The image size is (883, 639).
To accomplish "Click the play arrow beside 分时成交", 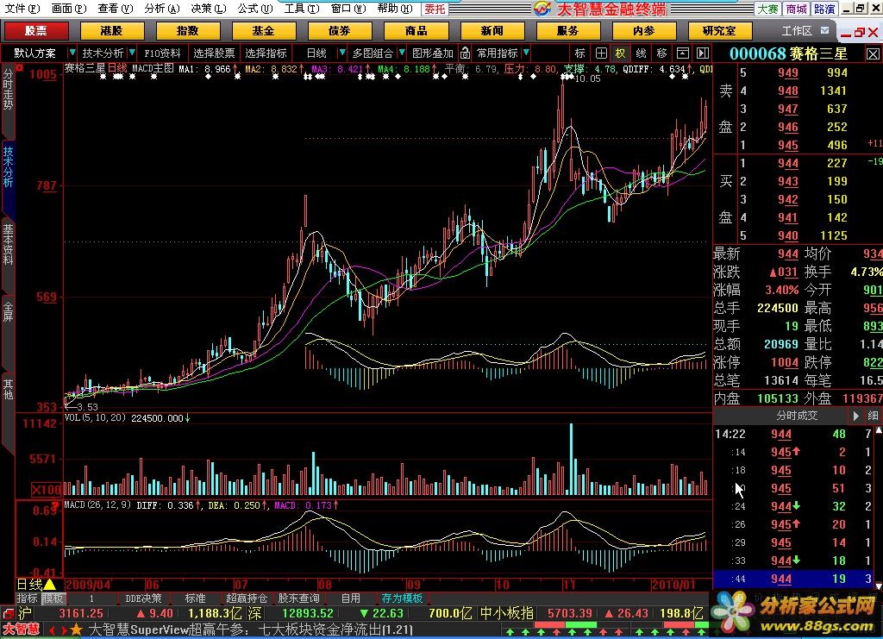I will click(855, 416).
